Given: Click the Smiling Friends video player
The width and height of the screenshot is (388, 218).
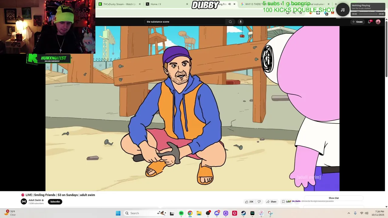Looking at the screenshot, I should click(x=192, y=108).
